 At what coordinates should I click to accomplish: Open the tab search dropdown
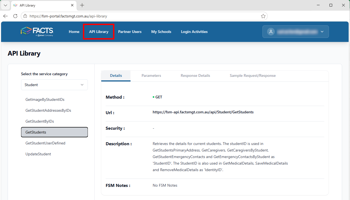tap(5, 5)
